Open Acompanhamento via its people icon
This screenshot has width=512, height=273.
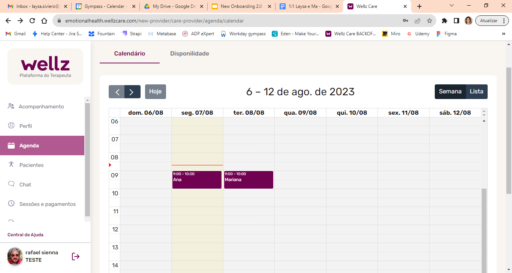pyautogui.click(x=11, y=106)
